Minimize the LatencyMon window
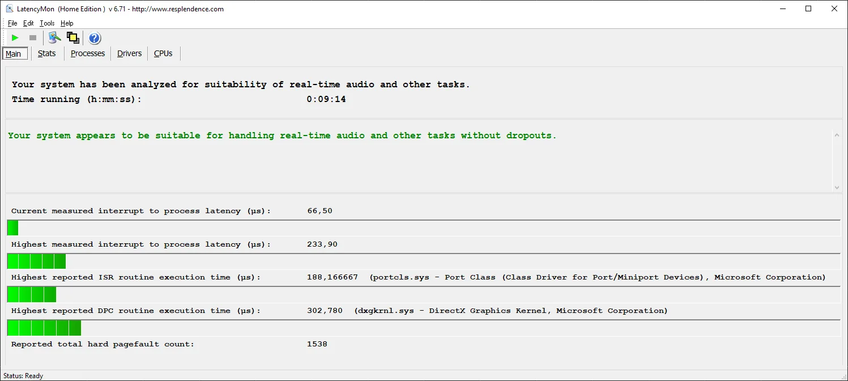The width and height of the screenshot is (848, 381). coord(782,9)
